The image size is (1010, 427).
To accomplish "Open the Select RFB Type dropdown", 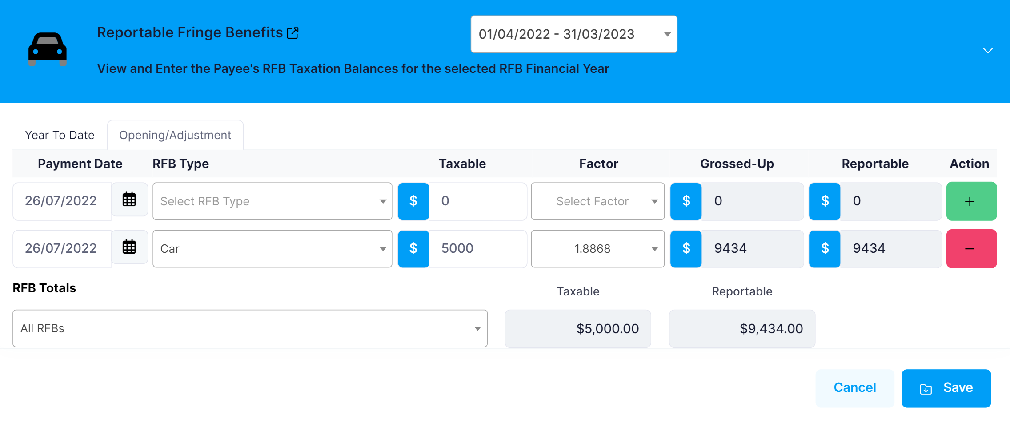I will (272, 201).
